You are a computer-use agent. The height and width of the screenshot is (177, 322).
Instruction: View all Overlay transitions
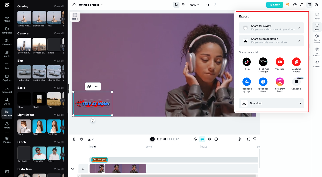(59, 6)
